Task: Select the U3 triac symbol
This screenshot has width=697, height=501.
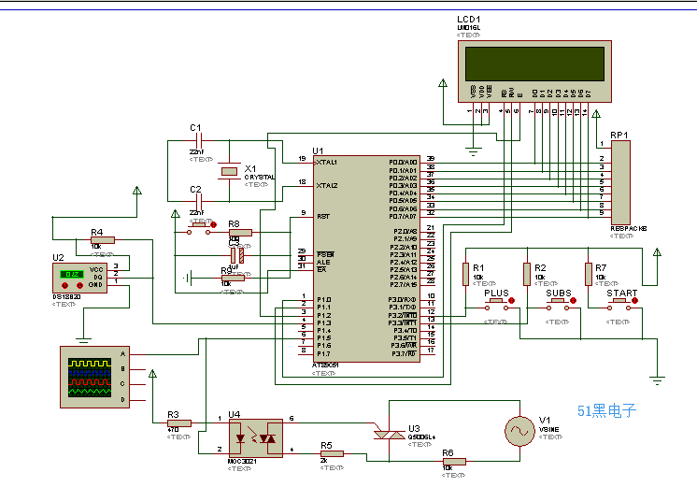Action: (389, 434)
